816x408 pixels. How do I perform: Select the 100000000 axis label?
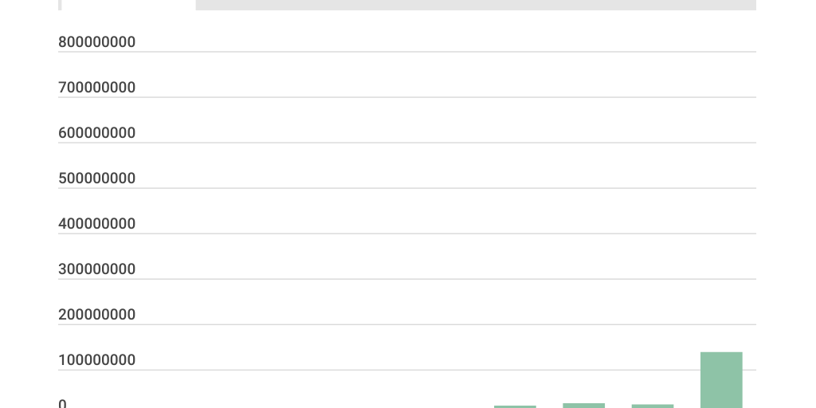[x=96, y=360]
